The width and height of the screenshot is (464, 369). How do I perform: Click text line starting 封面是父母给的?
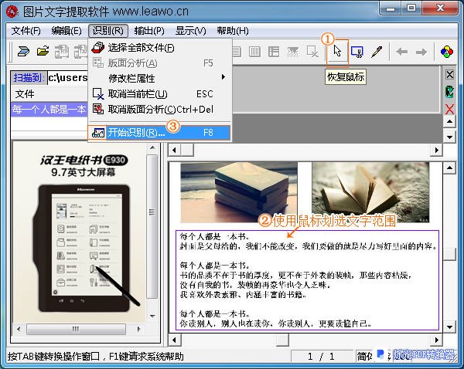point(308,246)
